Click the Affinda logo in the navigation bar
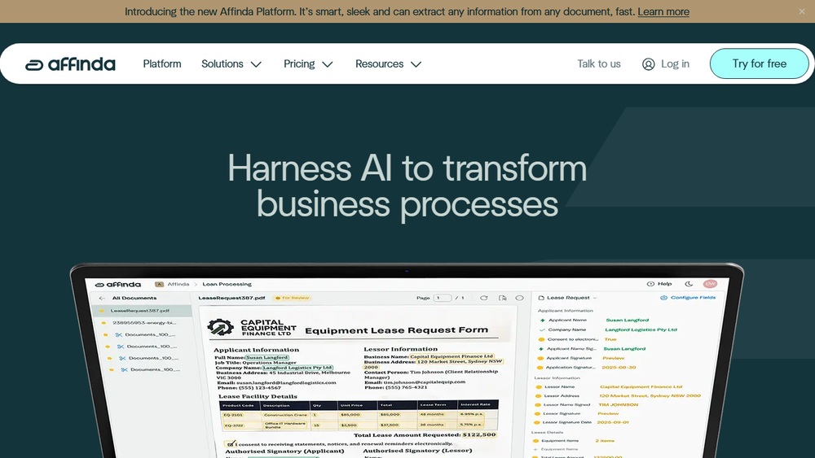Screen dimensions: 815x458 coord(70,64)
